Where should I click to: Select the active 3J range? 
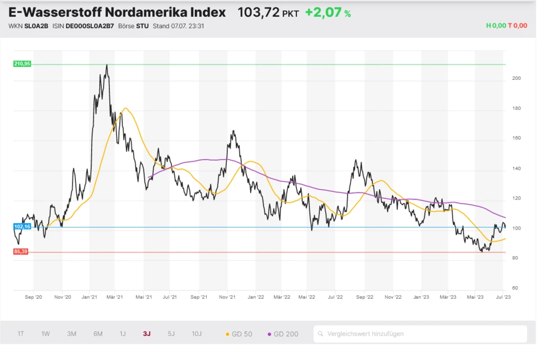[147, 334]
